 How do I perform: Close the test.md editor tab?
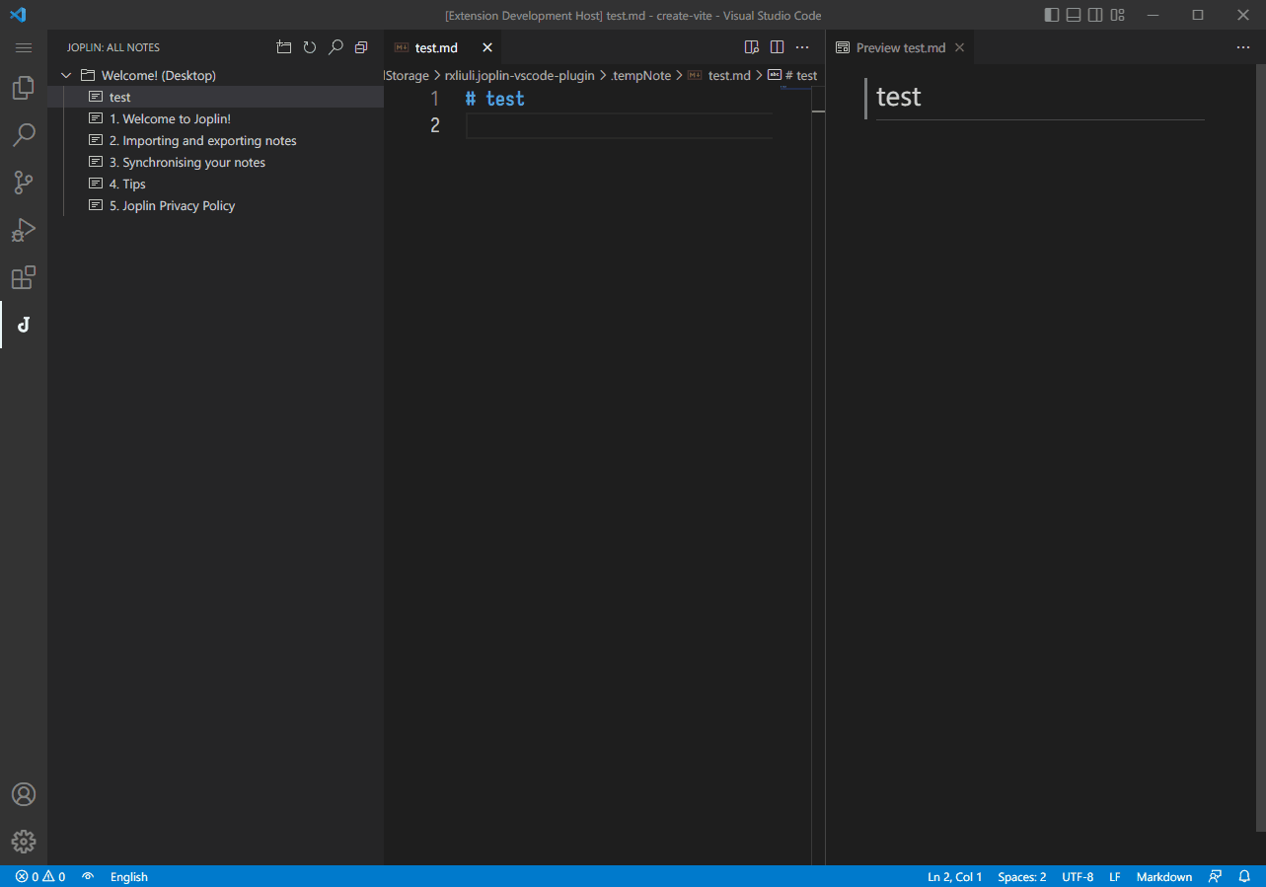pyautogui.click(x=486, y=47)
